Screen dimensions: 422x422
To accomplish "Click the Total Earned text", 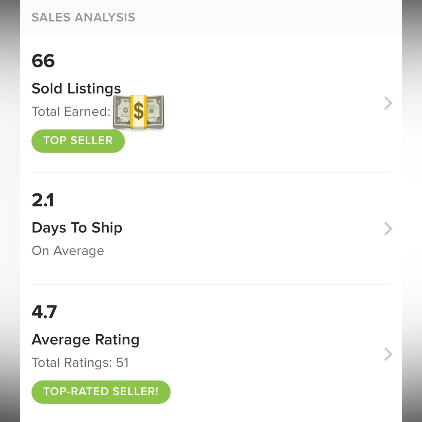I will coord(70,111).
